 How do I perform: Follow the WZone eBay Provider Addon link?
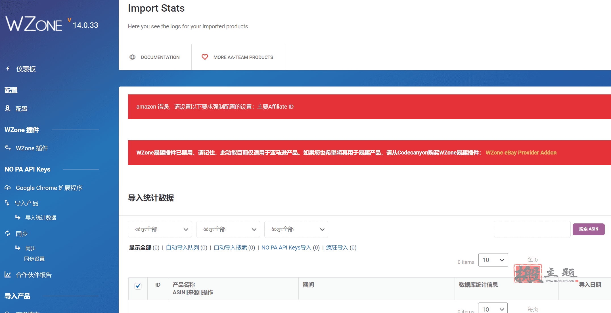click(x=521, y=153)
